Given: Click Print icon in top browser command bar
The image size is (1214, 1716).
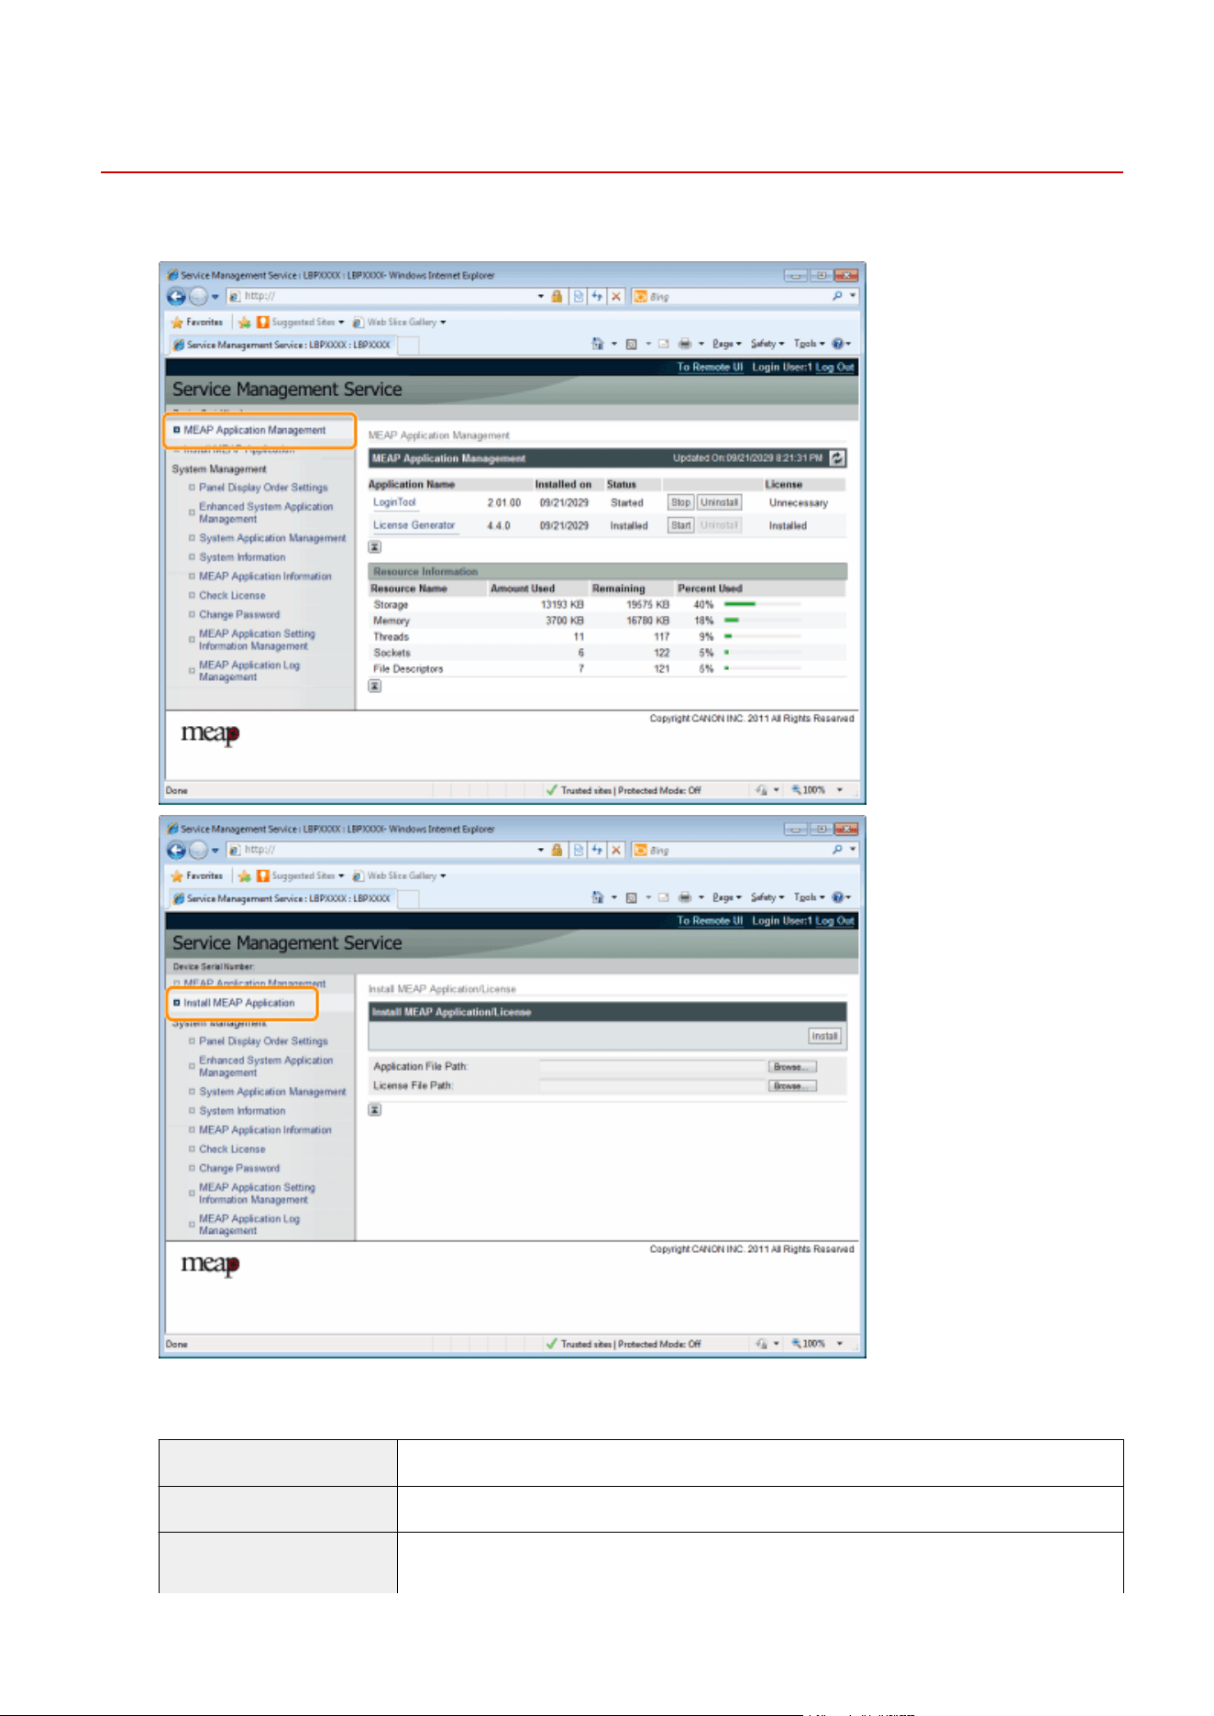Looking at the screenshot, I should tap(684, 344).
